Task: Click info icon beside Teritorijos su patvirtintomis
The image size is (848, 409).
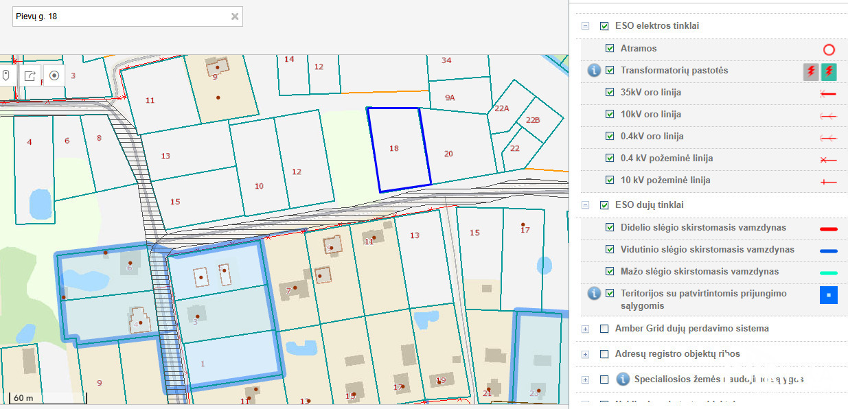Action: tap(594, 294)
